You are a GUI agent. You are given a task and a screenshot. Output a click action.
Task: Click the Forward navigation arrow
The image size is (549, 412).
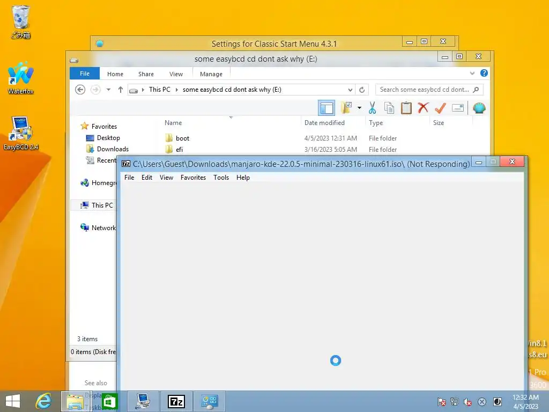pyautogui.click(x=95, y=90)
